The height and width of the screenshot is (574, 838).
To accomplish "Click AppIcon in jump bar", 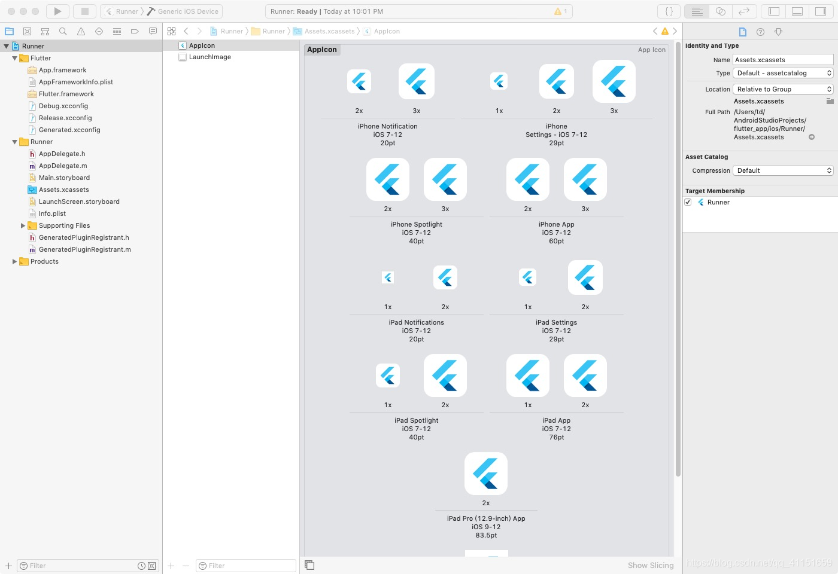I will 382,31.
